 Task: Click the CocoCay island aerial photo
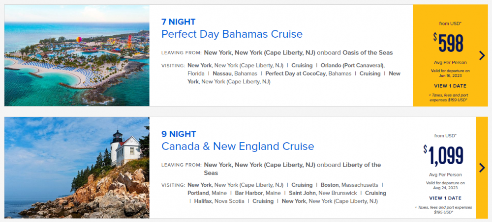coord(77,55)
